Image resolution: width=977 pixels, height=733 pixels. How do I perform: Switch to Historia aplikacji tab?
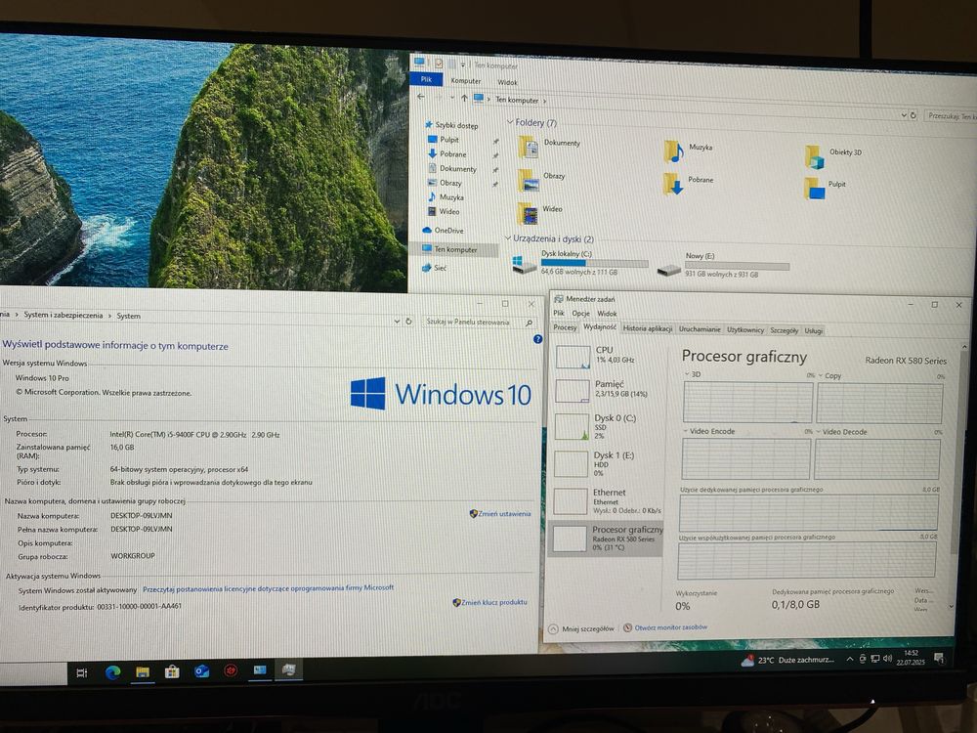[648, 328]
